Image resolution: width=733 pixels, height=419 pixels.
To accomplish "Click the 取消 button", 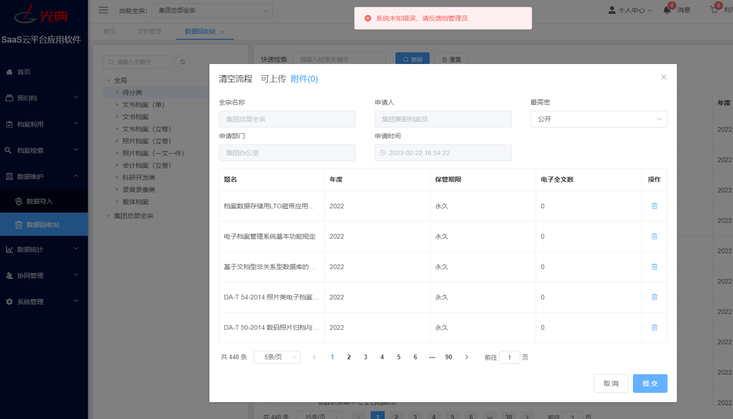I will pos(611,383).
